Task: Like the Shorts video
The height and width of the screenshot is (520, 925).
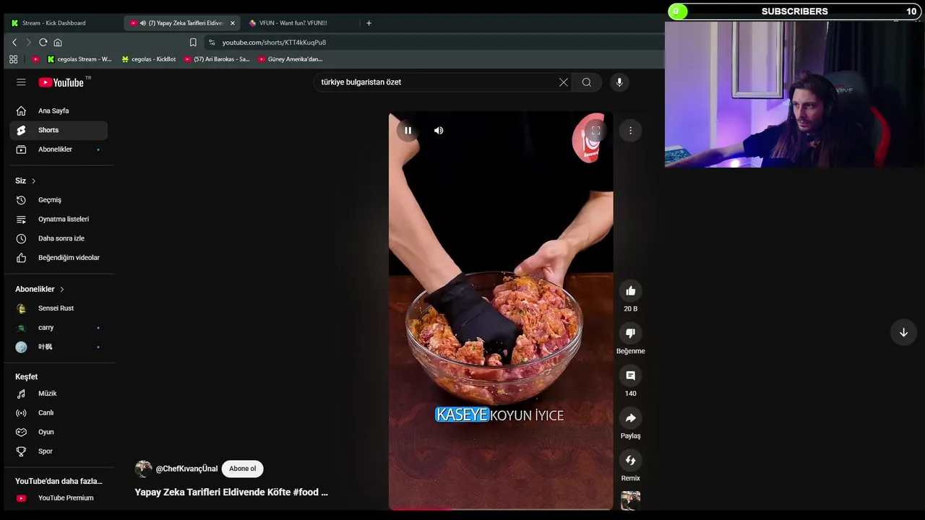Action: click(630, 290)
